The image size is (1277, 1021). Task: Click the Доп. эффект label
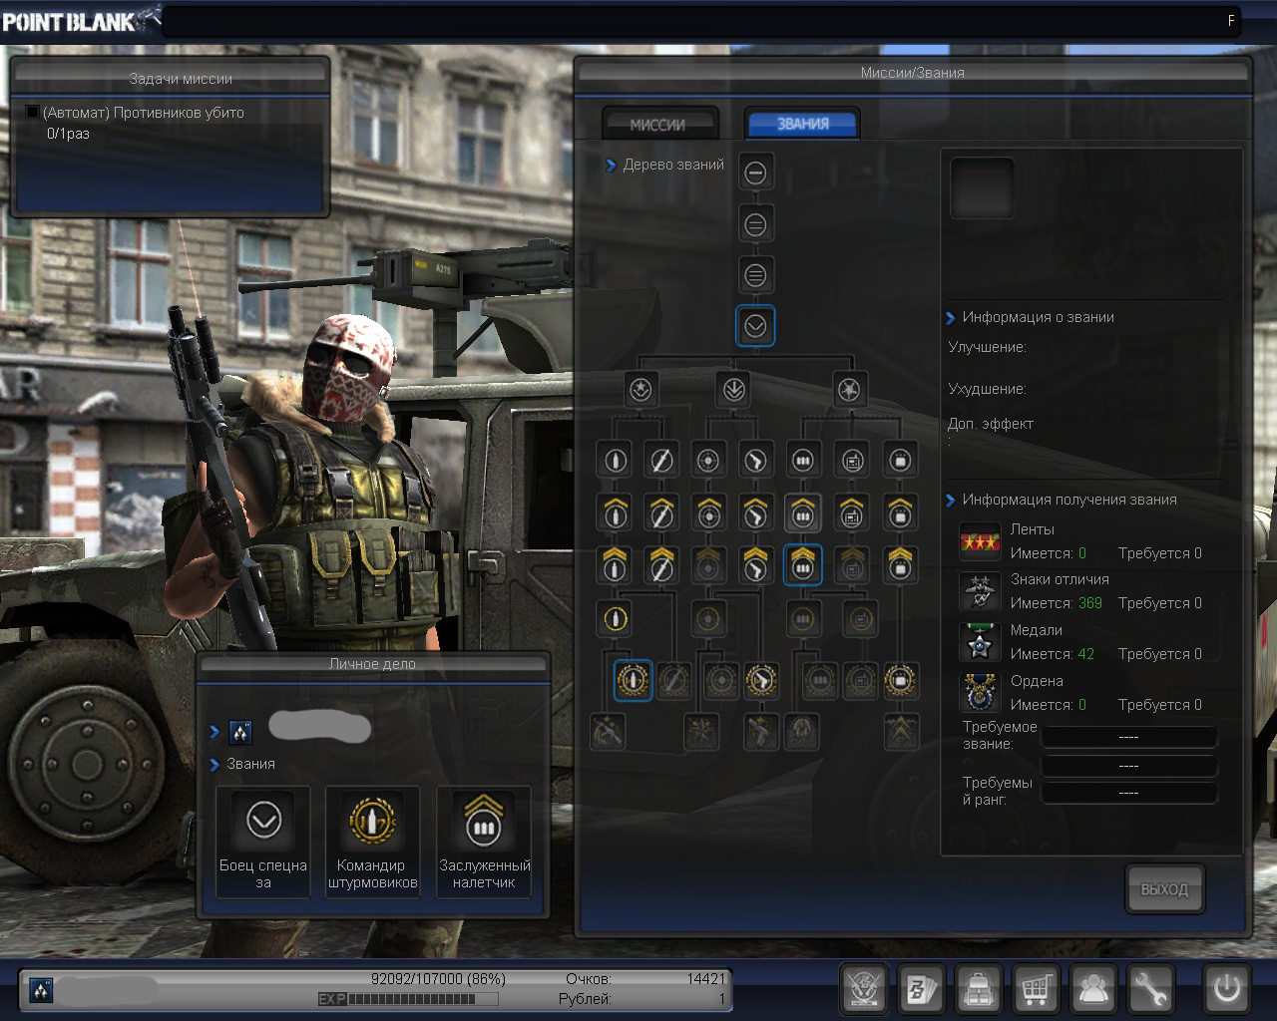point(991,424)
